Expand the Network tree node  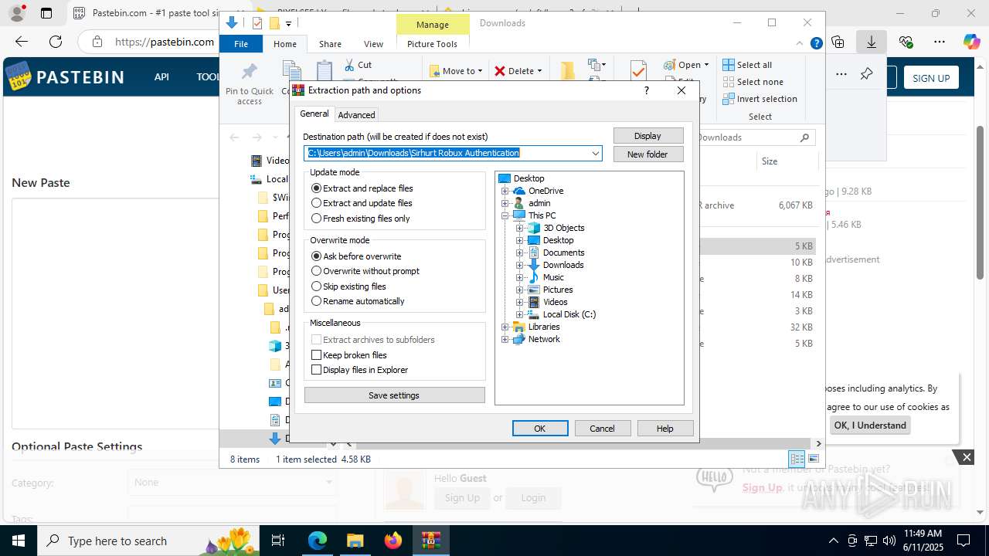coord(505,339)
